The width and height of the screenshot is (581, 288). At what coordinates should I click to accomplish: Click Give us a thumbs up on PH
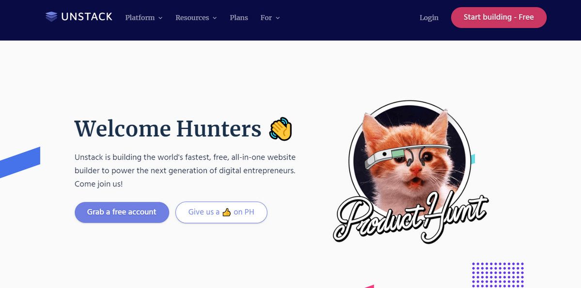pos(221,212)
